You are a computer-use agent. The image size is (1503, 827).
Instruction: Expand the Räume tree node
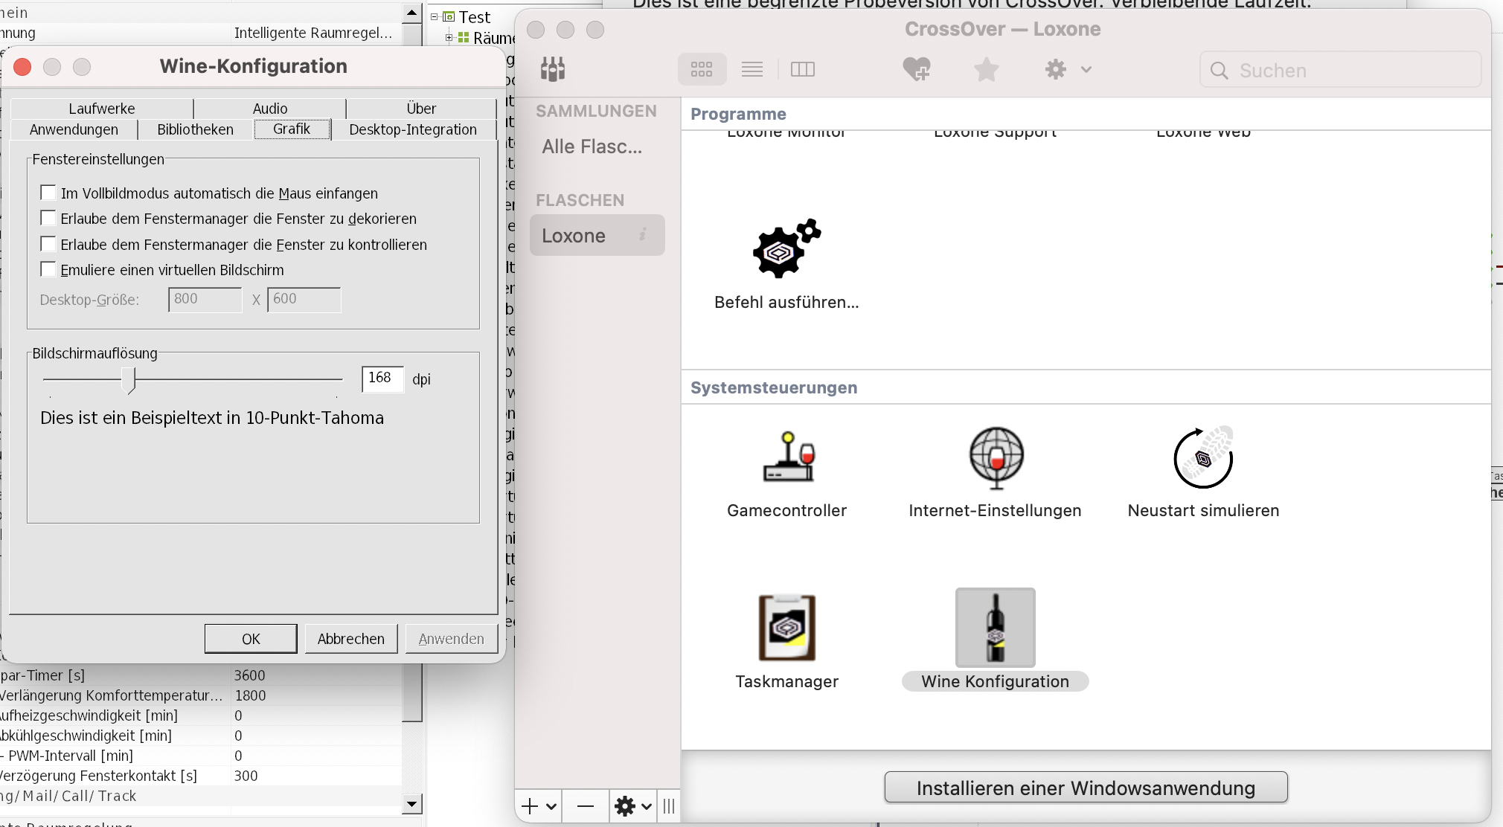(x=449, y=37)
